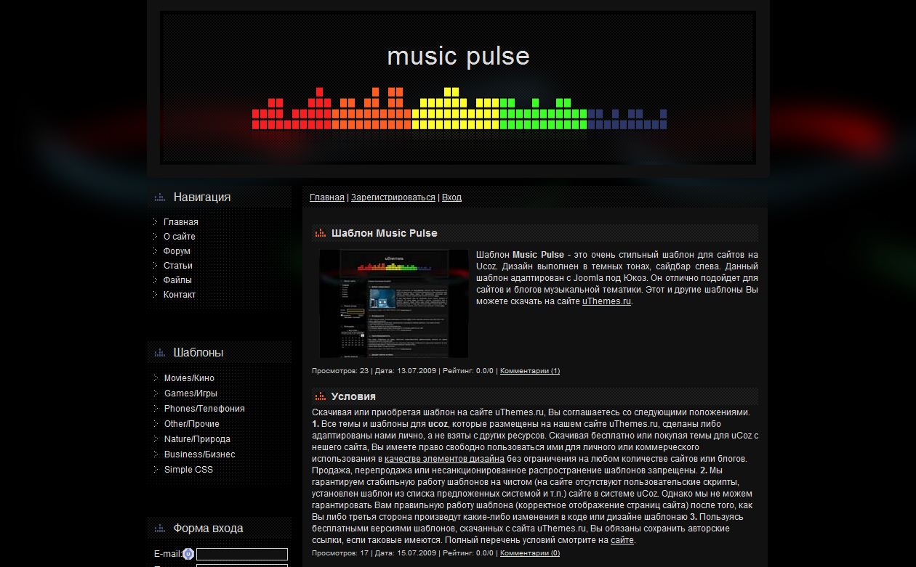916x567 pixels.
Task: Select the Phones/Телефония template category
Action: coord(204,409)
